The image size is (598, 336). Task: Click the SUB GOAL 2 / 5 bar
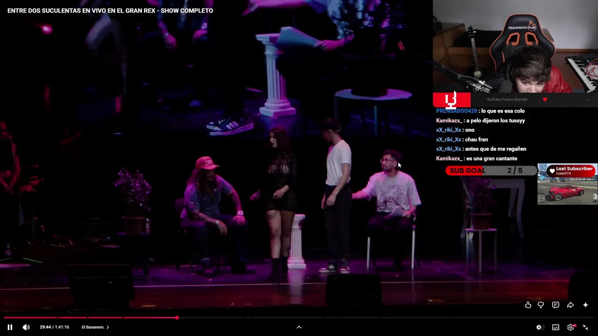pos(491,171)
